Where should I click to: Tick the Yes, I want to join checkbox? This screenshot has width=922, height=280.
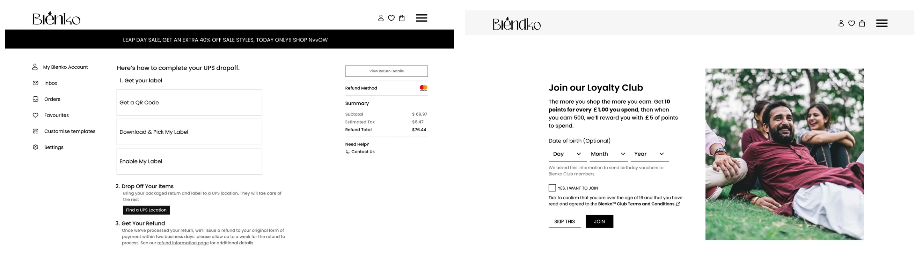click(x=552, y=188)
